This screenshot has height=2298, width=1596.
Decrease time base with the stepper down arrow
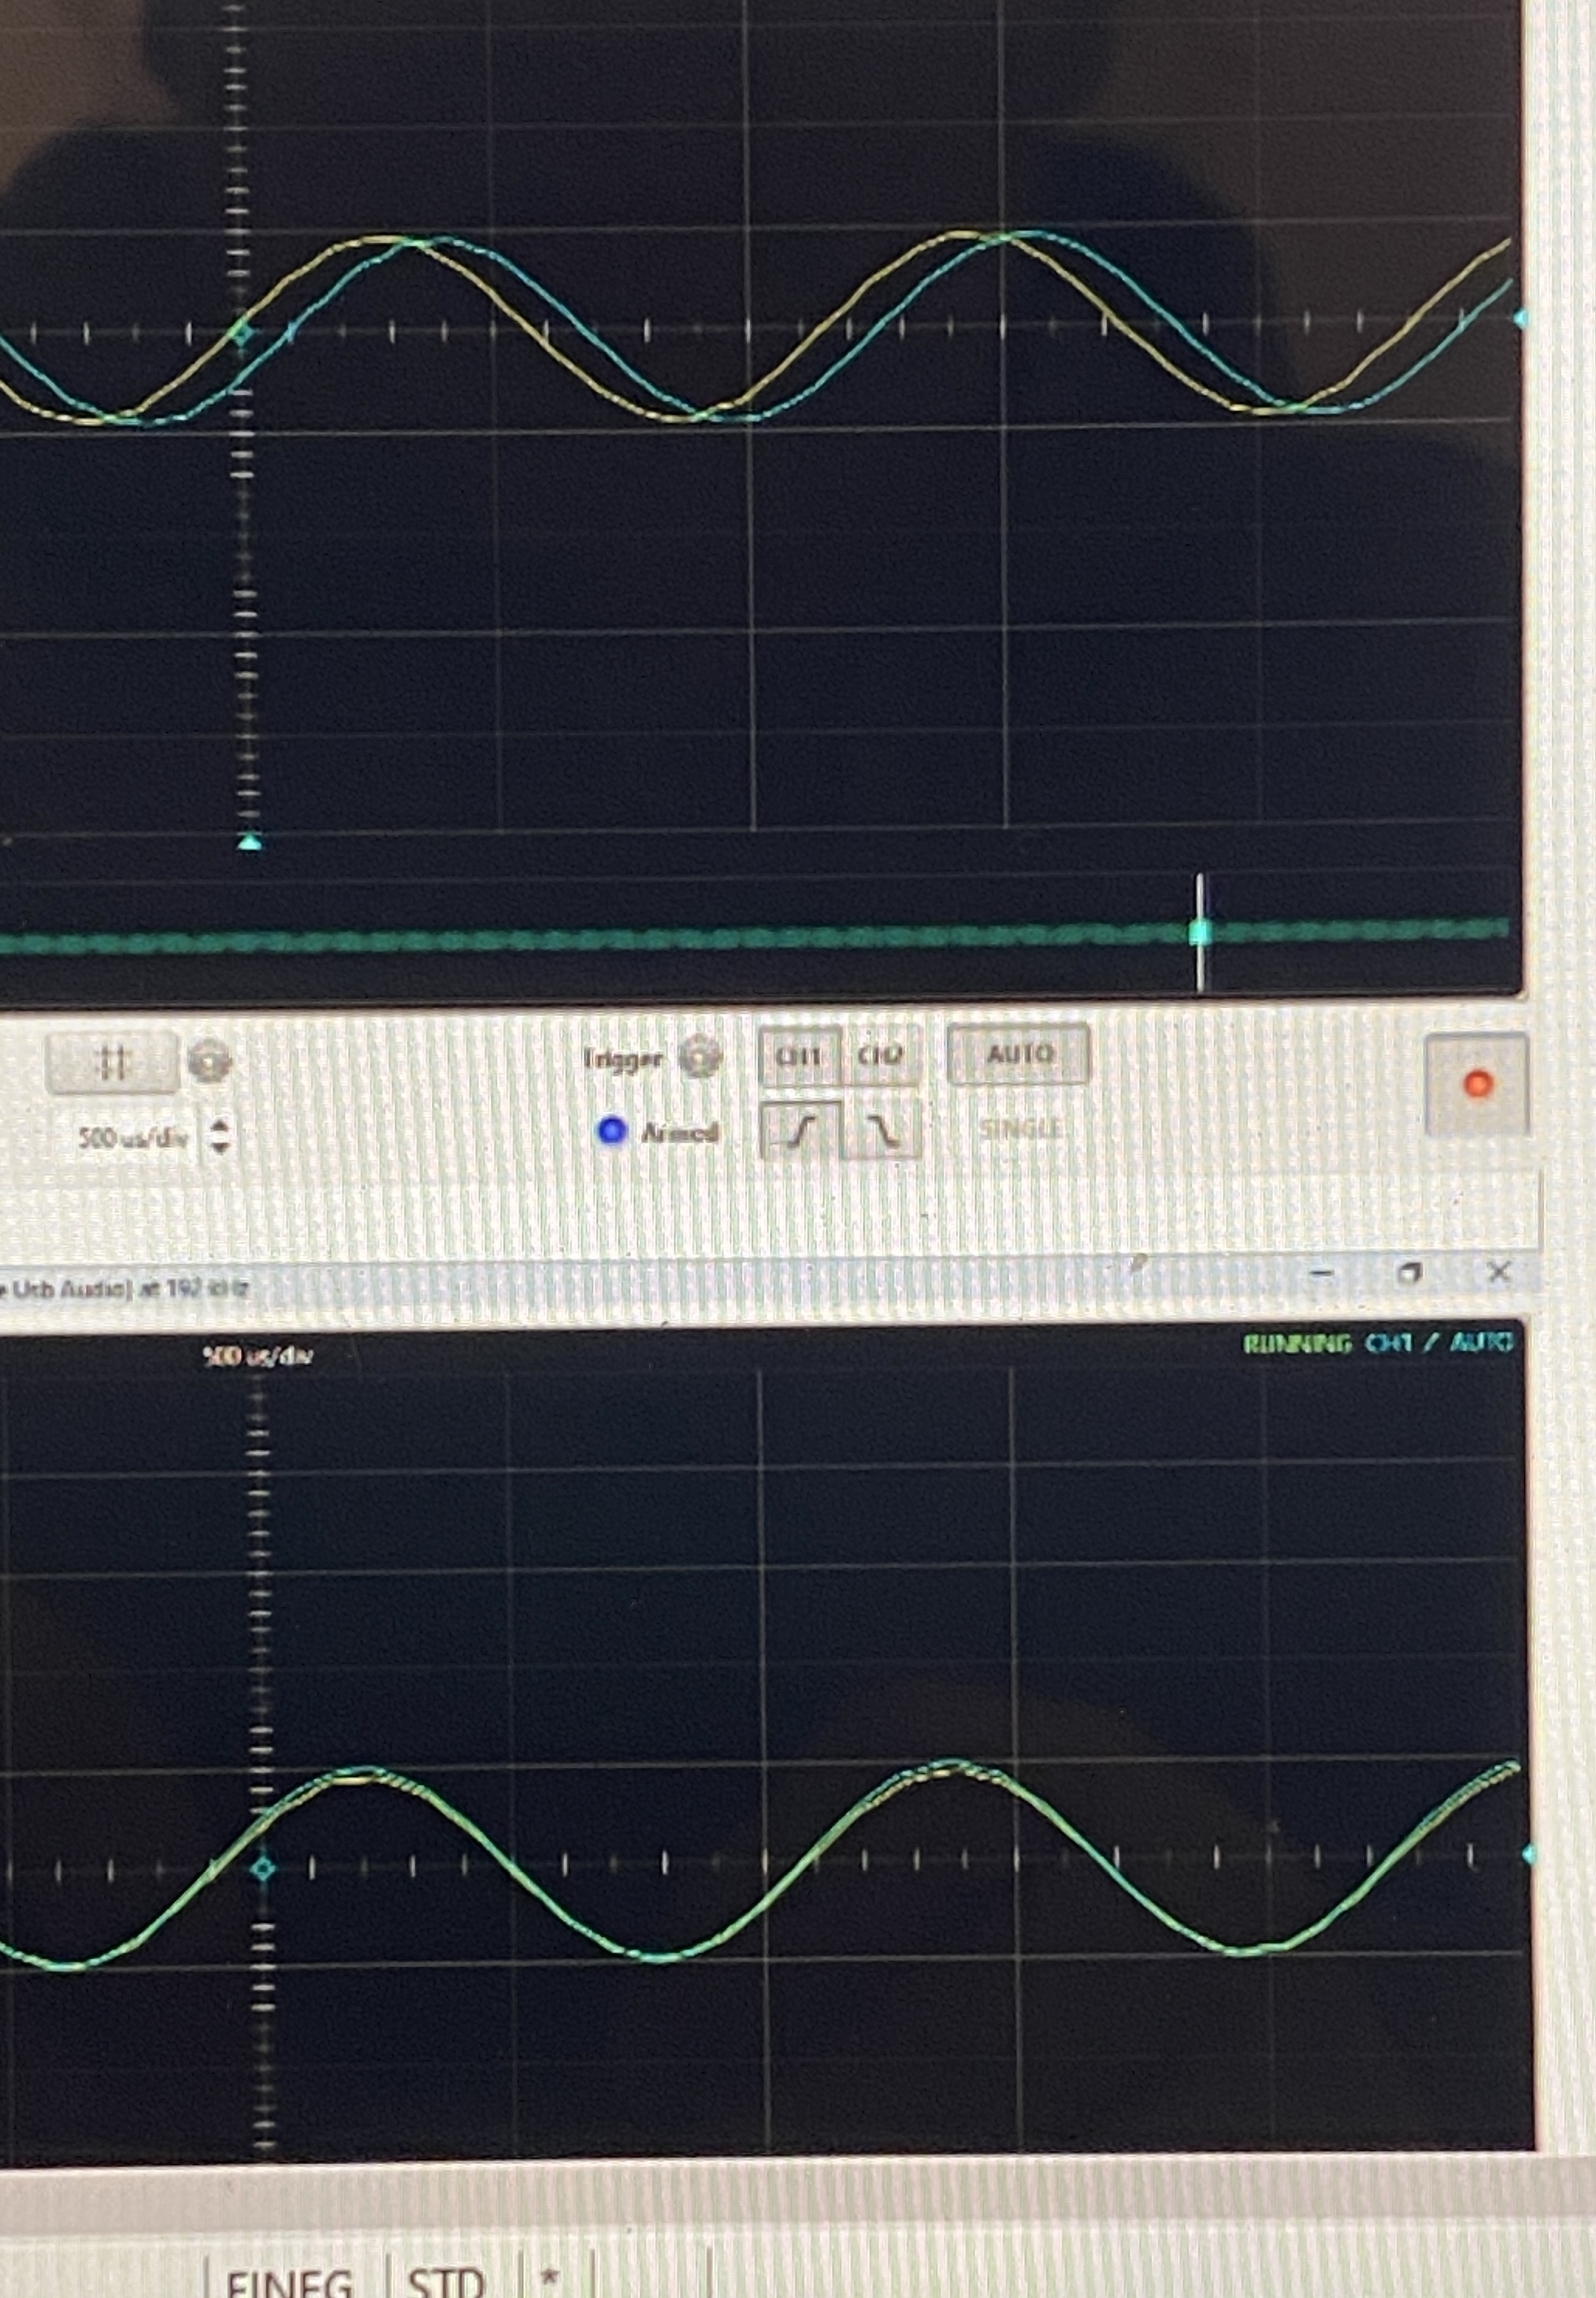(221, 1147)
